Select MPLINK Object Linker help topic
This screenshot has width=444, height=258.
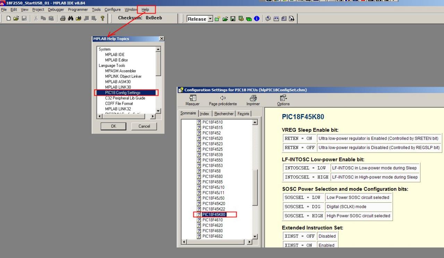pos(123,76)
